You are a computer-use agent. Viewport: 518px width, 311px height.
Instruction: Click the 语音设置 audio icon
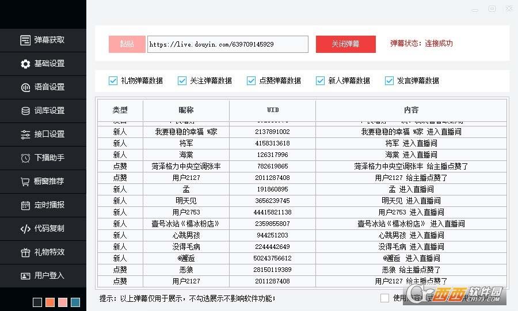click(x=25, y=87)
